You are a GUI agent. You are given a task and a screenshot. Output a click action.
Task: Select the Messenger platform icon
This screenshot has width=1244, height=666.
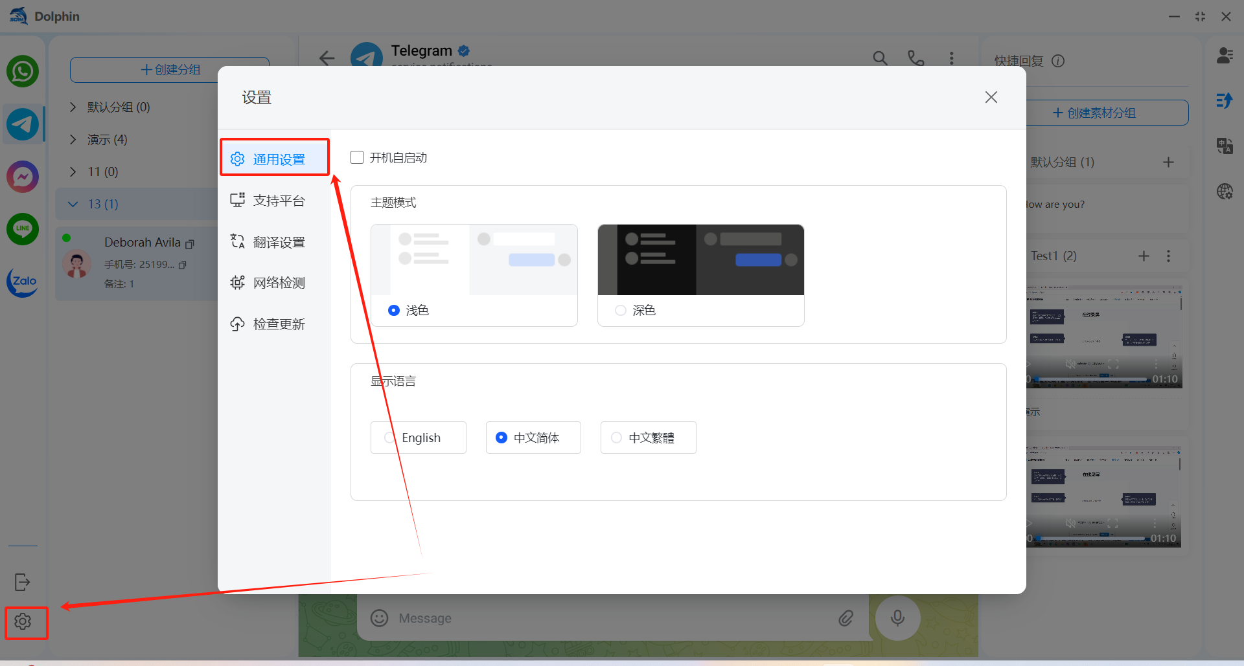tap(23, 177)
